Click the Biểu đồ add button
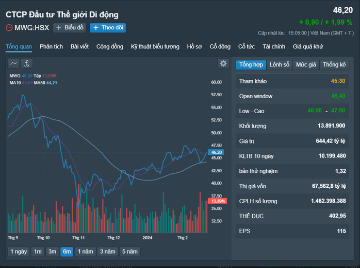This screenshot has height=268, width=360. pos(70,28)
